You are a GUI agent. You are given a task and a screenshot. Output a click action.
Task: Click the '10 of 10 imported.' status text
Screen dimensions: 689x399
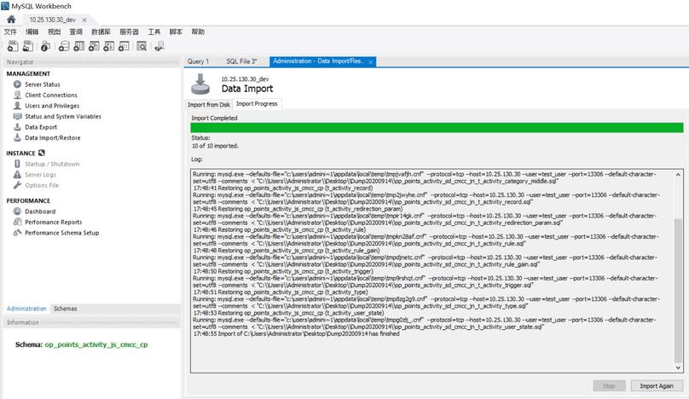point(215,146)
